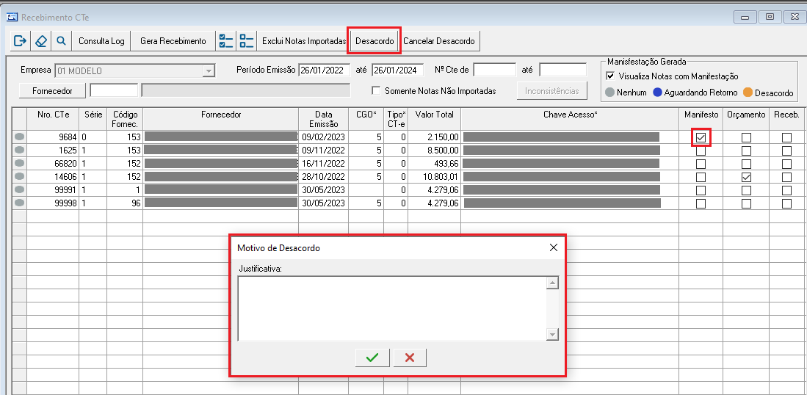This screenshot has width=807, height=395.
Task: Check Manifesto for CTe 99991
Action: pyautogui.click(x=701, y=190)
